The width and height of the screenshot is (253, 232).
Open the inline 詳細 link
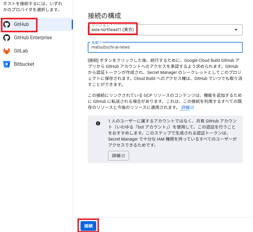186,107
